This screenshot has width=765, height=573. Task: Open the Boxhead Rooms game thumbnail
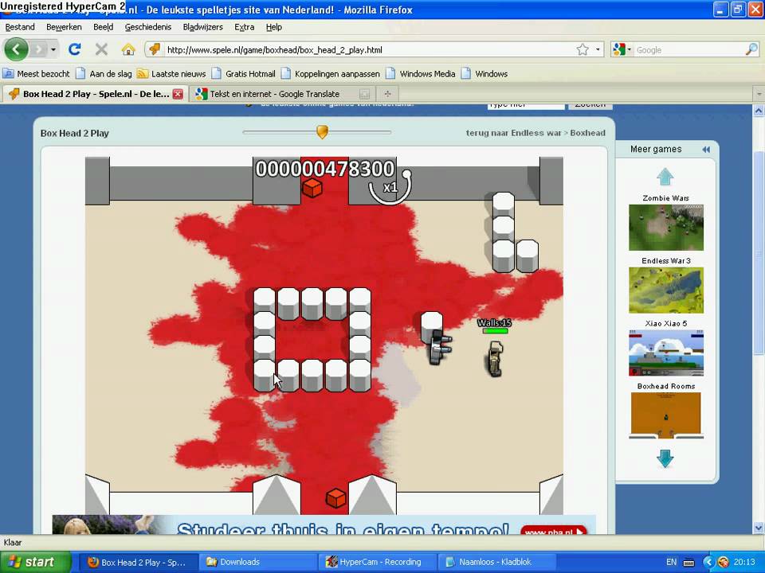(665, 415)
